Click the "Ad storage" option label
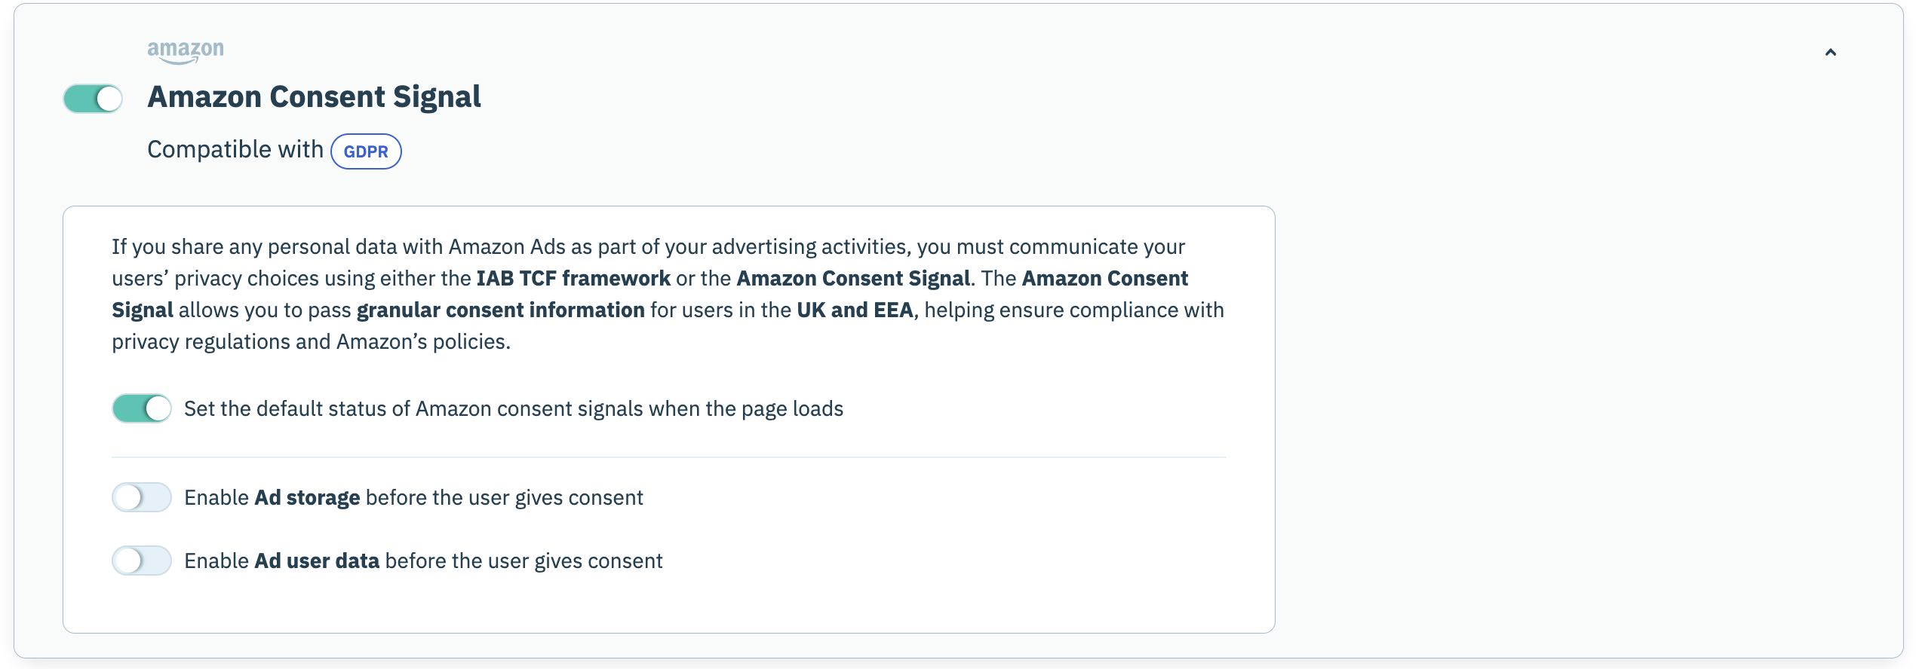The width and height of the screenshot is (1916, 669). pyautogui.click(x=307, y=498)
